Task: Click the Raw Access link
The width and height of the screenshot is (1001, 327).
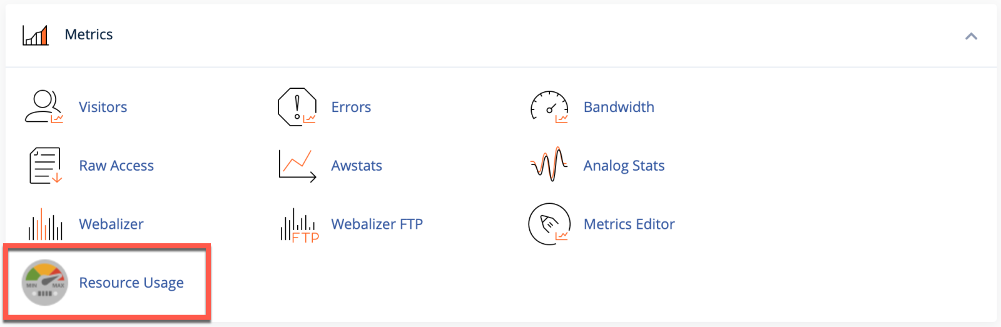Action: [116, 166]
